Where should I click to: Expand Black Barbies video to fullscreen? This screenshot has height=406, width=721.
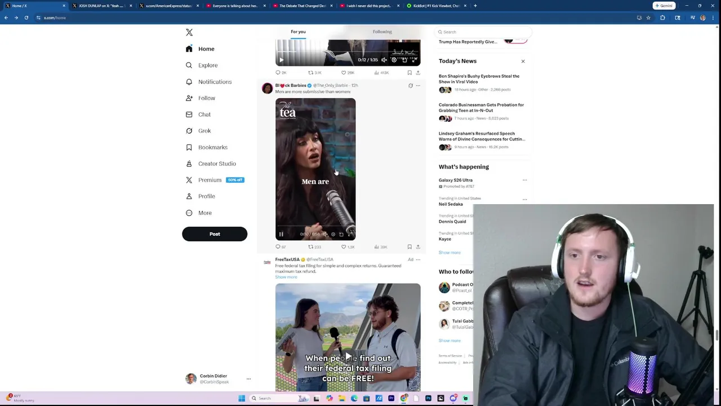(350, 234)
